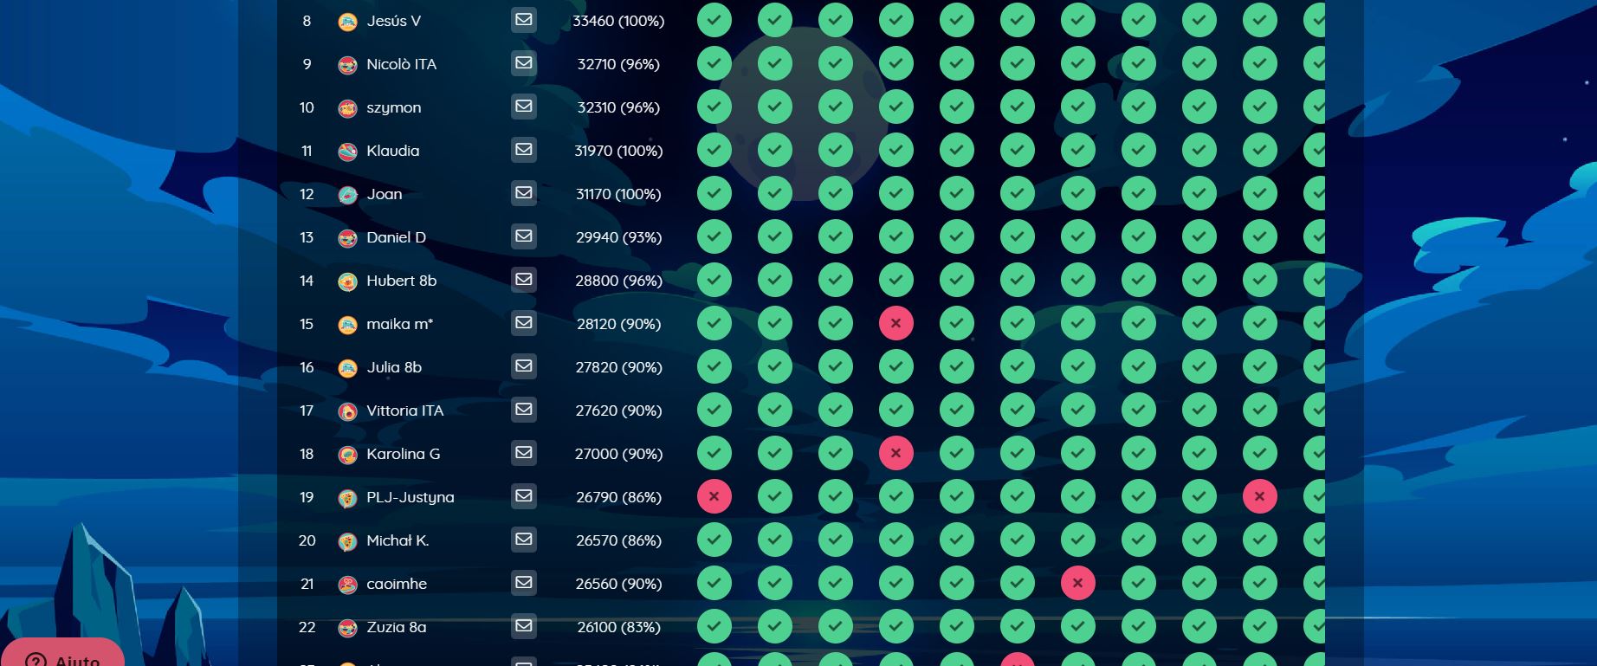
Task: Click the player name Julia 8b
Action: [394, 367]
